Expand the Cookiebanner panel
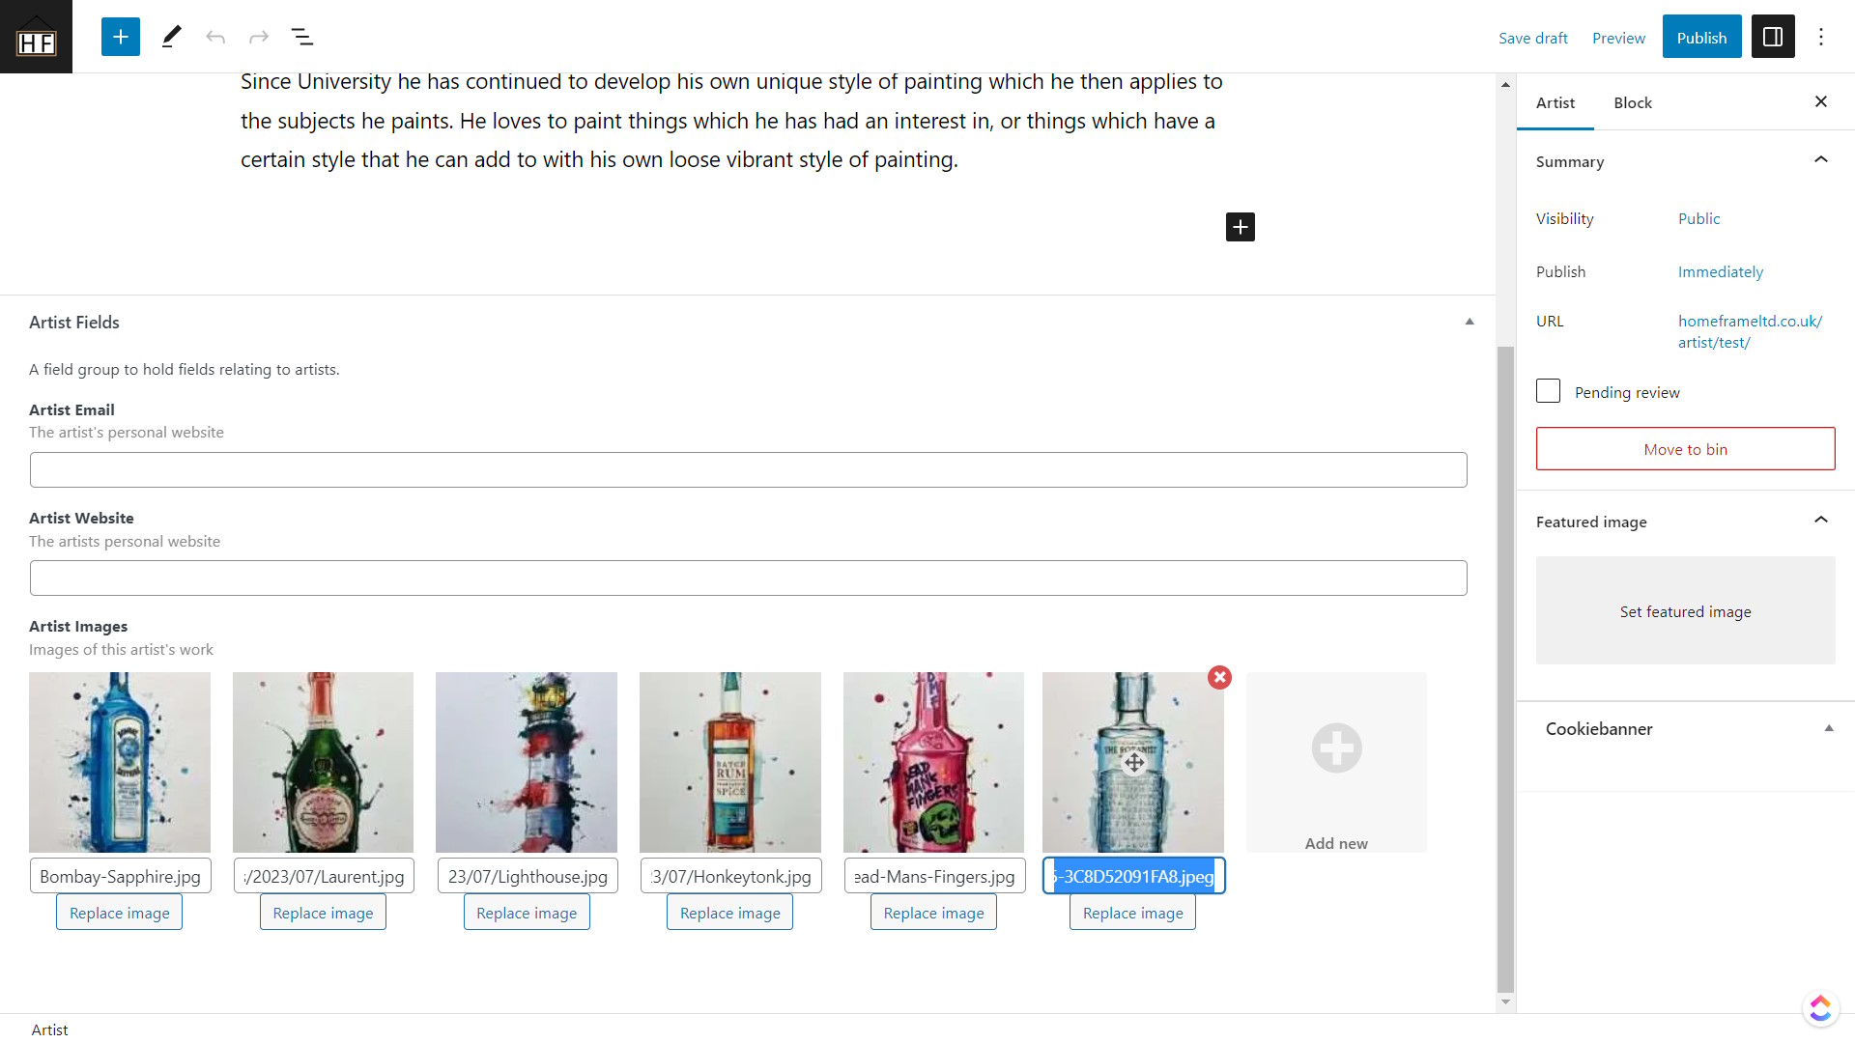Screen dimensions: 1855x1043 (1829, 728)
